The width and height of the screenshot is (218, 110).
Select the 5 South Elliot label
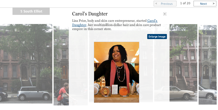coord(31,11)
